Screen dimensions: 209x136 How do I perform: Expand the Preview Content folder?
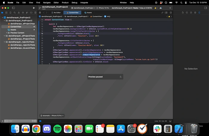pos(7,33)
